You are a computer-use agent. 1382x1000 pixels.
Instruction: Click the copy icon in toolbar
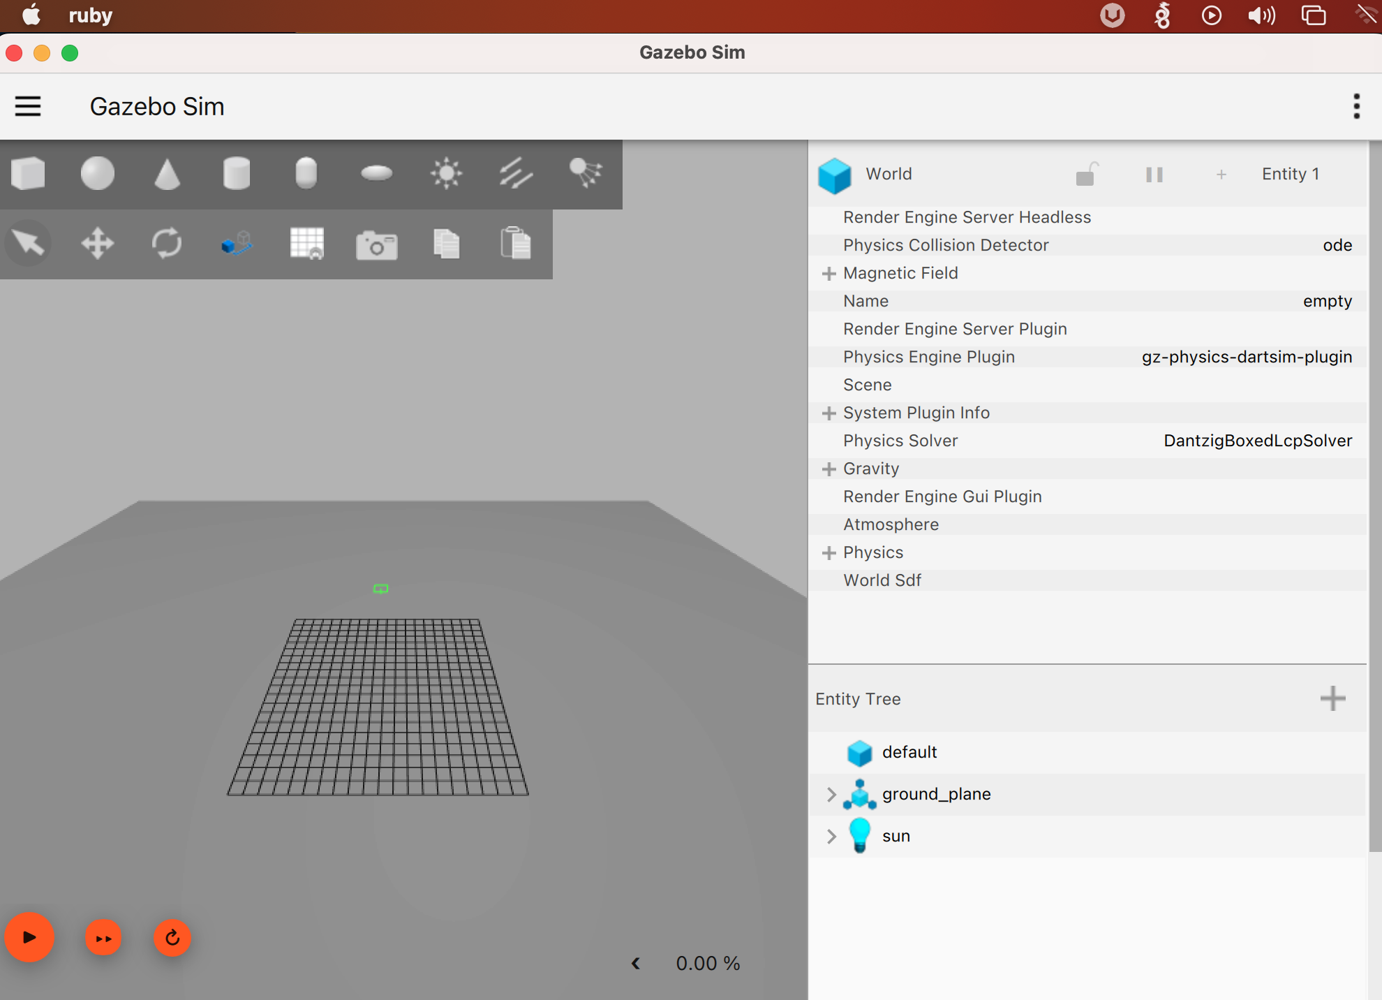tap(447, 244)
